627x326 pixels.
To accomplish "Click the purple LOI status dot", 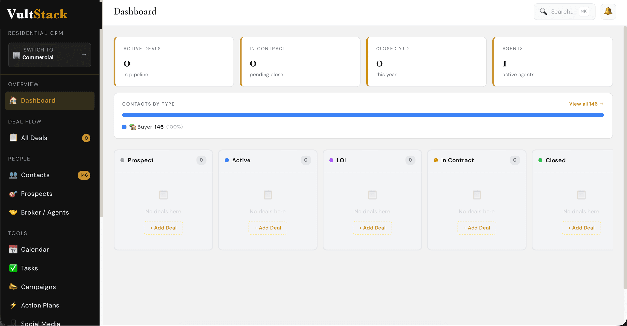I will [331, 160].
